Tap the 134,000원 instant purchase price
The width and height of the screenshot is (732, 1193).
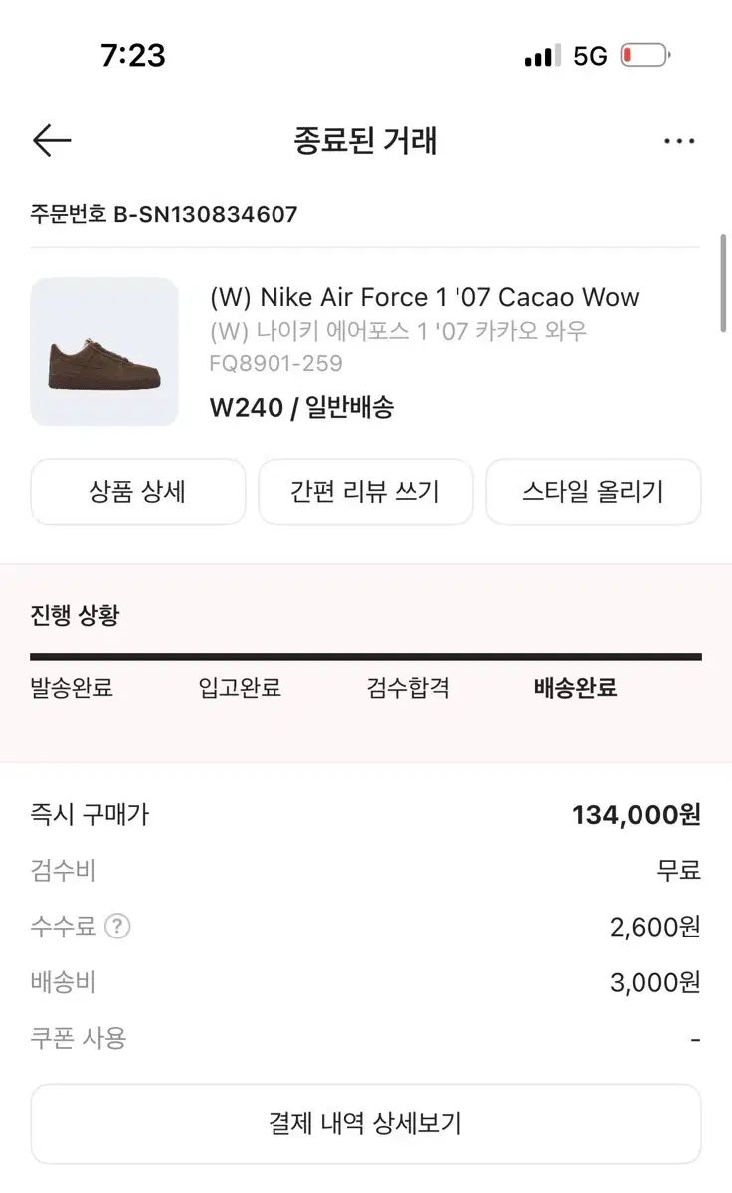tap(636, 815)
